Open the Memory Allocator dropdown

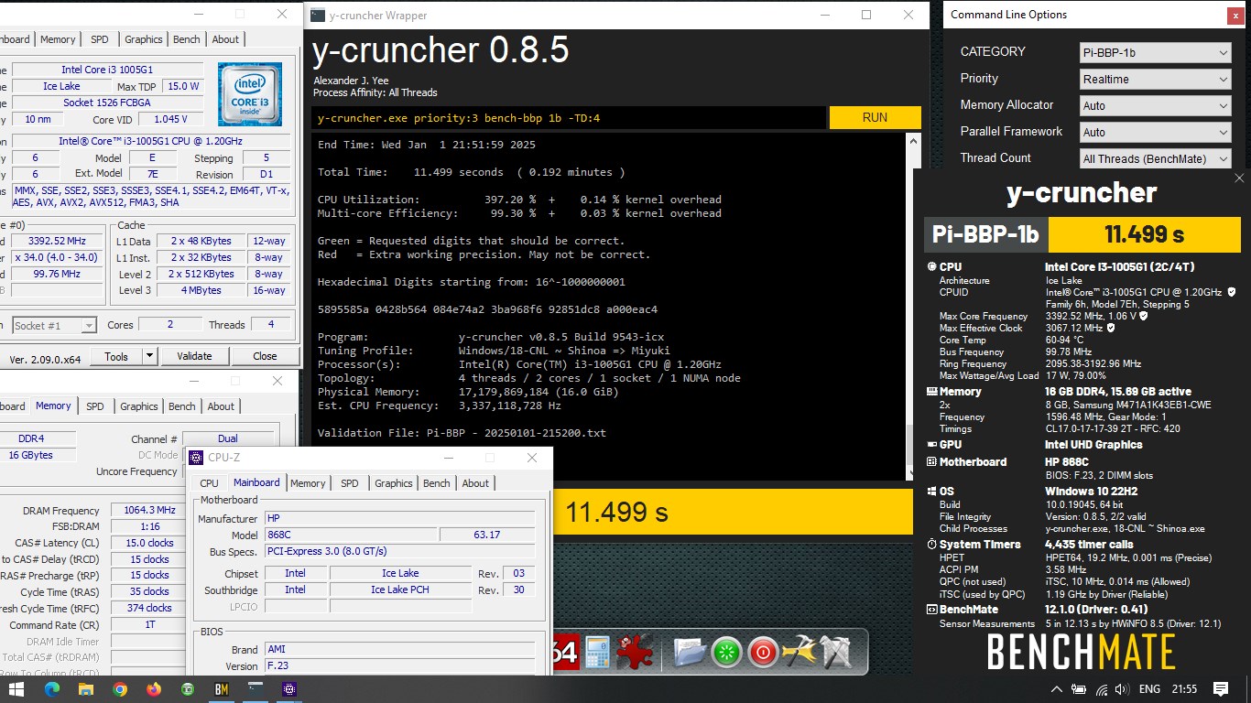[1156, 106]
